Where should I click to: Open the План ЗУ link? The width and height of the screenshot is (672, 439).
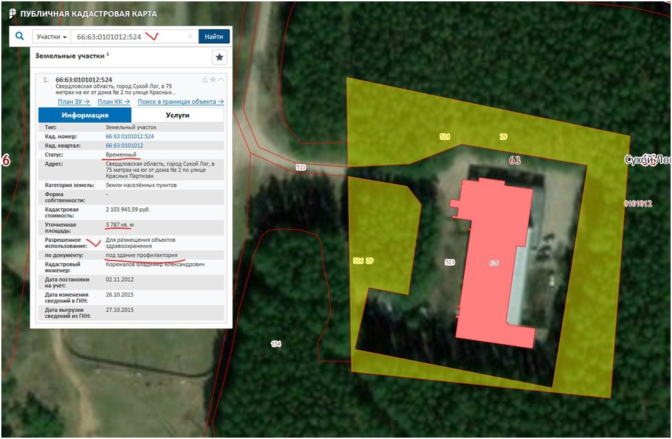click(74, 102)
